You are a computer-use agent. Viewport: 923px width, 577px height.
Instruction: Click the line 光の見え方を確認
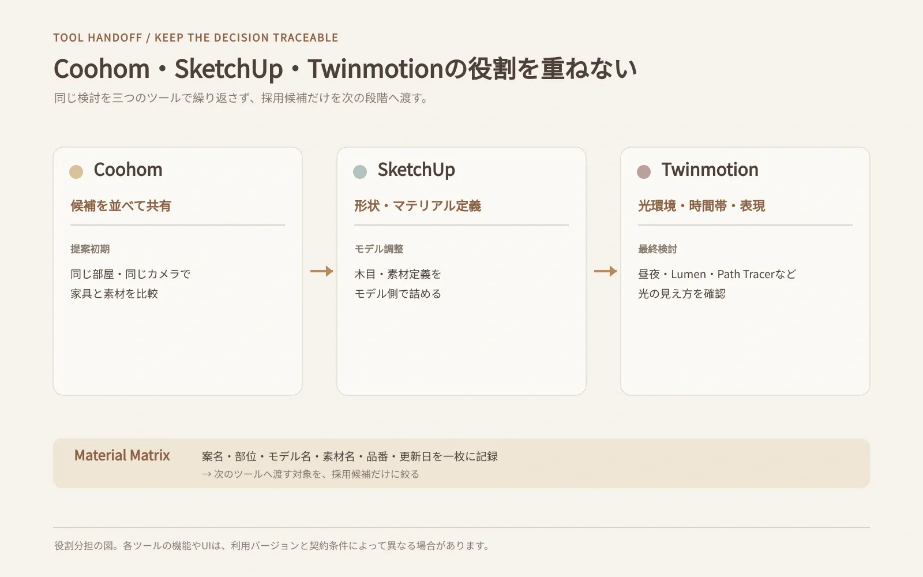point(682,294)
